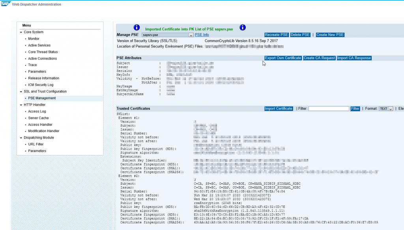
Task: Open Active Connections menu entry
Action: click(43, 59)
